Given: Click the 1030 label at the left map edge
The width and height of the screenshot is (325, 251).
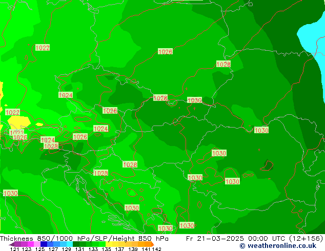Looking at the screenshot, I should click(10, 193).
